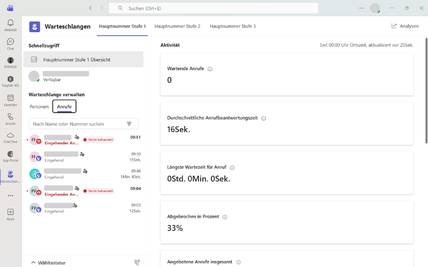Image resolution: width=428 pixels, height=267 pixels.
Task: Open the App Portal app
Action: point(10,156)
